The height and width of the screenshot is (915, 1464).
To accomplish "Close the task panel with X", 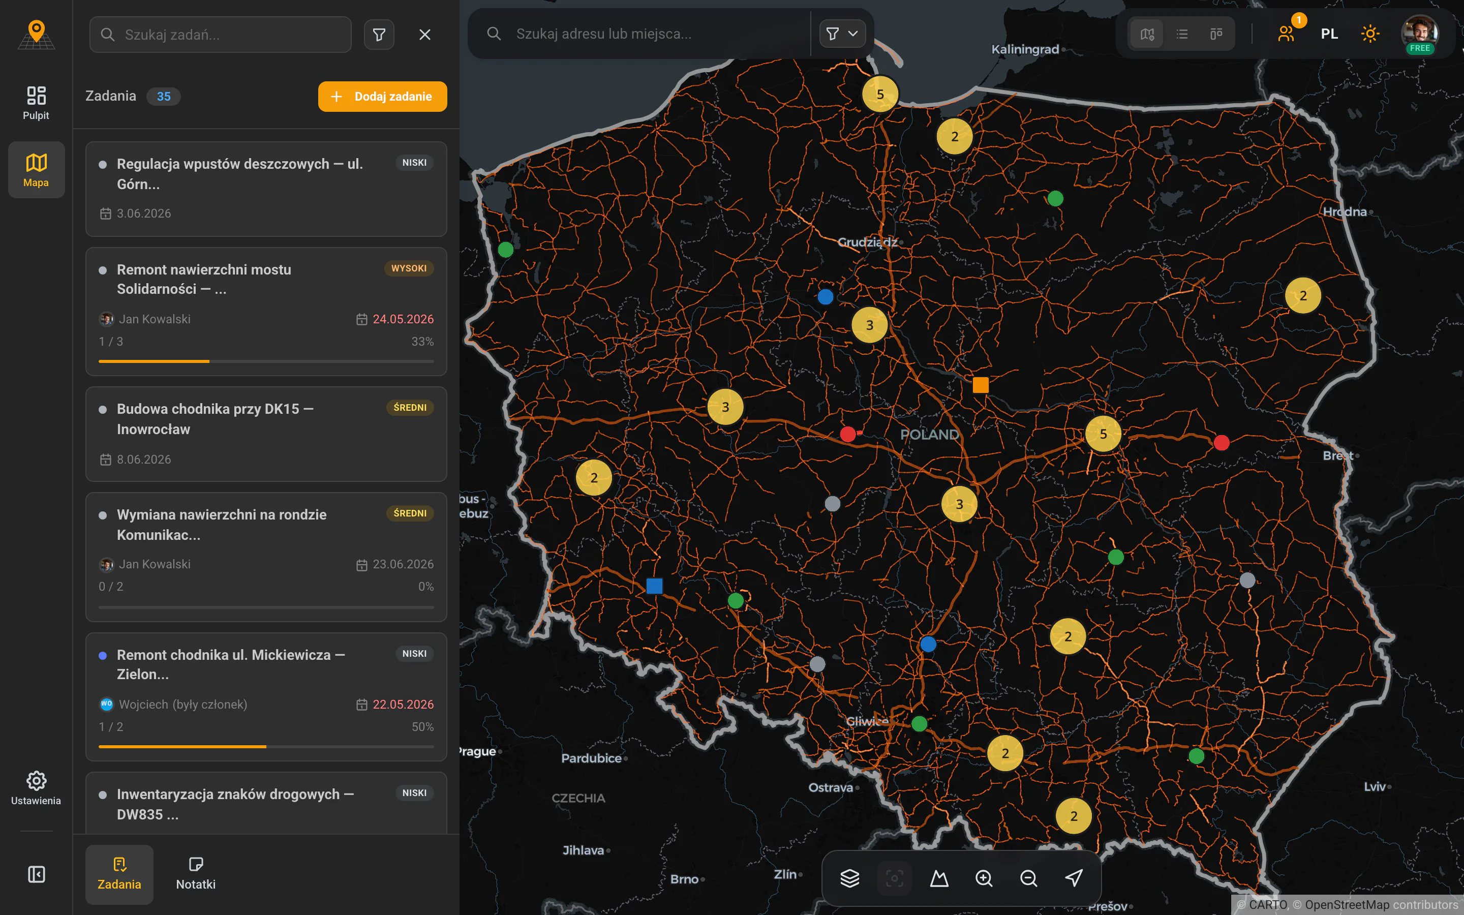I will click(424, 35).
